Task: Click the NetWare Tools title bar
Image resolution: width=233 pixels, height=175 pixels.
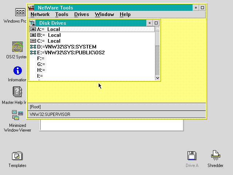Action: click(x=113, y=8)
